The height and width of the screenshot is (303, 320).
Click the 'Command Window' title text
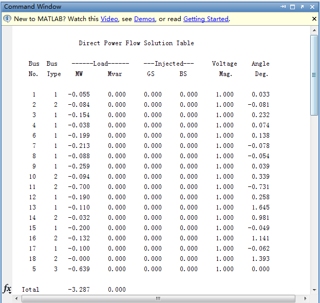[x=33, y=7]
